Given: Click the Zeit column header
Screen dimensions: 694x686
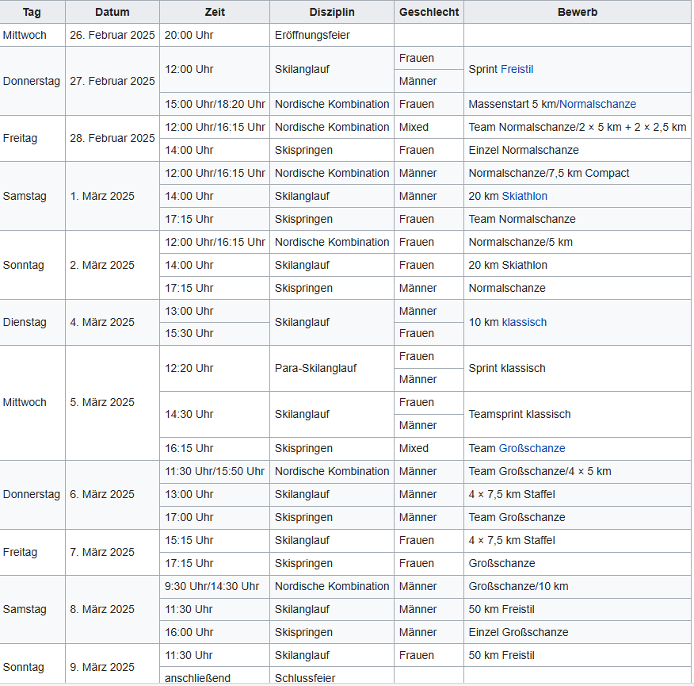Looking at the screenshot, I should pyautogui.click(x=214, y=12).
